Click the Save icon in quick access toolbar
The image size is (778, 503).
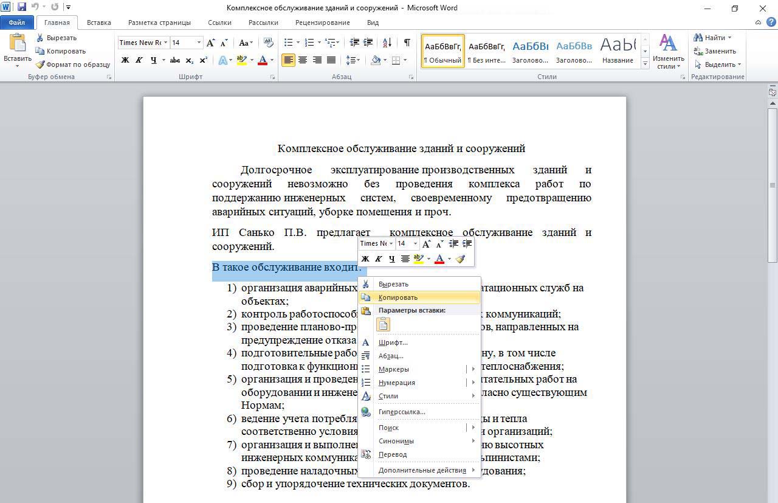22,7
